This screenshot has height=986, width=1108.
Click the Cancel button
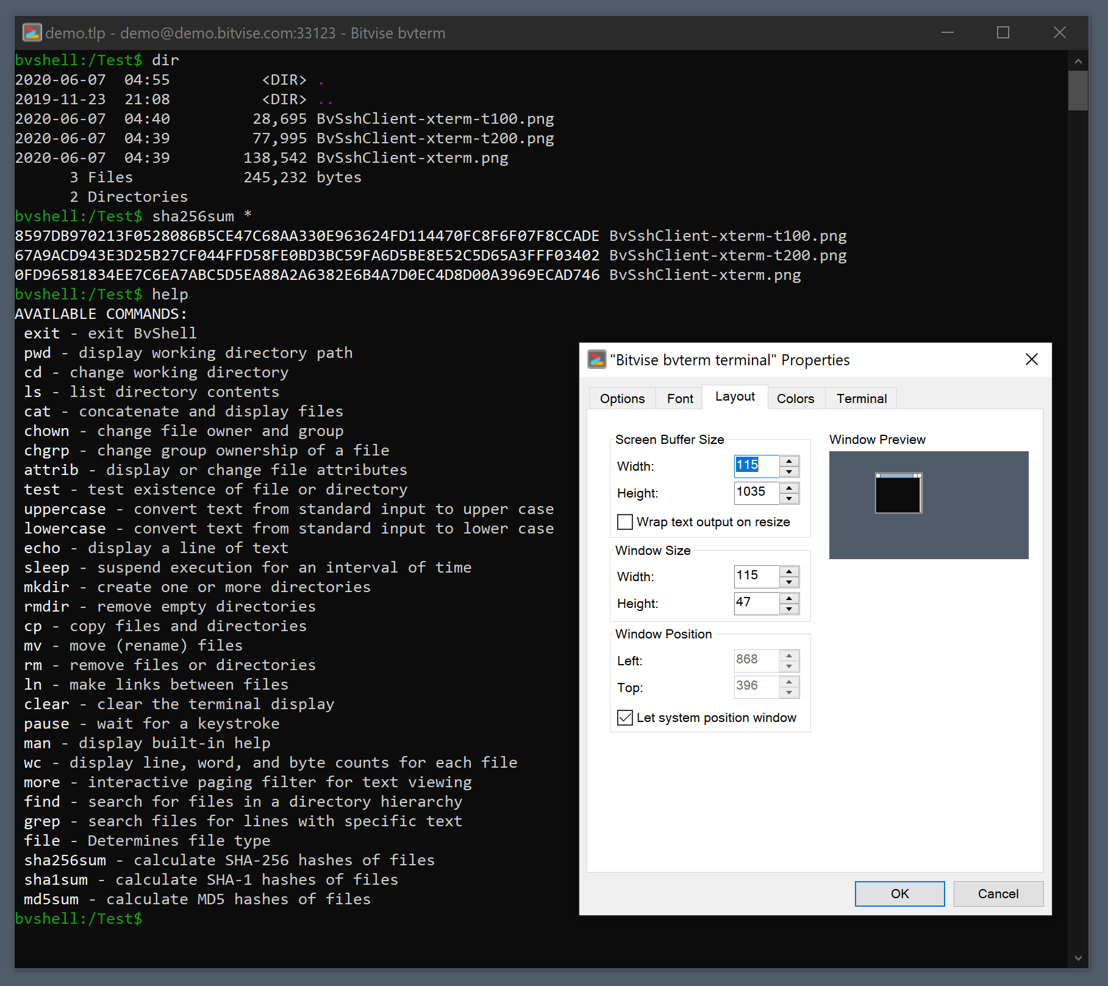point(998,893)
